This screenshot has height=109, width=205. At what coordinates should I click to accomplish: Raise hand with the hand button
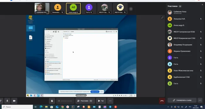coord(52,101)
